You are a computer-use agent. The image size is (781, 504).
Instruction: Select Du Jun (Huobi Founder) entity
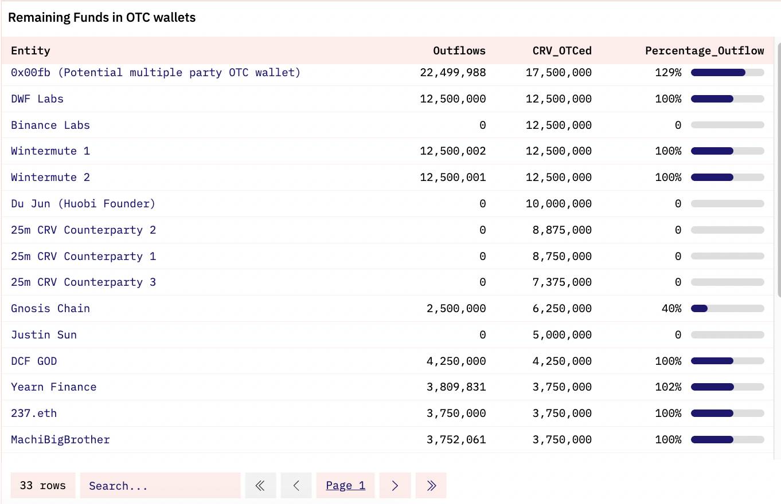point(83,203)
